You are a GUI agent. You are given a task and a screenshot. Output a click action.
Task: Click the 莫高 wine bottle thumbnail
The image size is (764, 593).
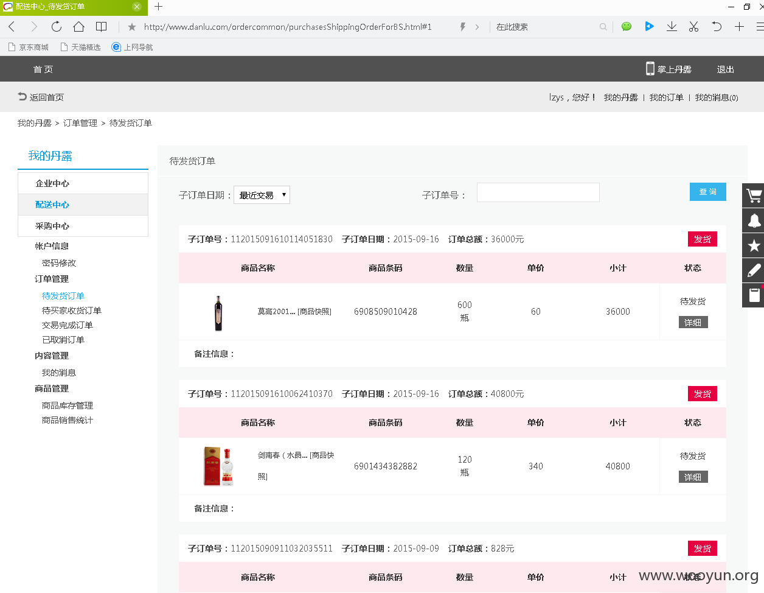[218, 313]
